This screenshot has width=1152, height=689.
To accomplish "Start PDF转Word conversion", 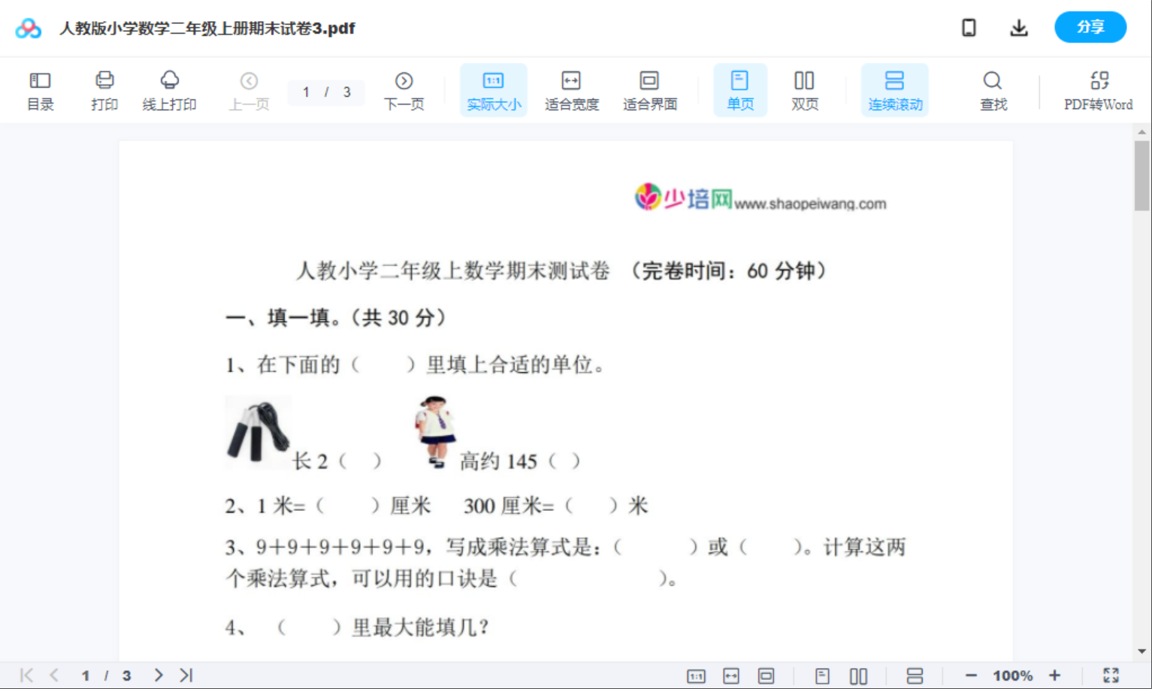I will 1099,89.
